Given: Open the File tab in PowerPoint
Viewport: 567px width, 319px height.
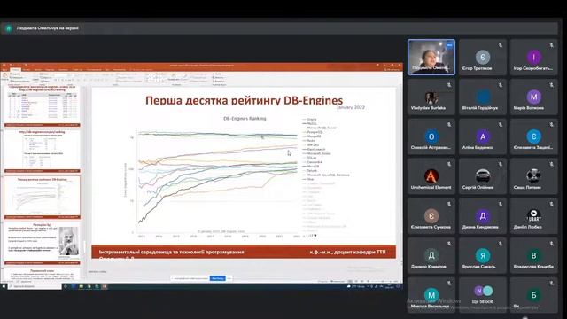Looking at the screenshot, I should tap(4, 69).
